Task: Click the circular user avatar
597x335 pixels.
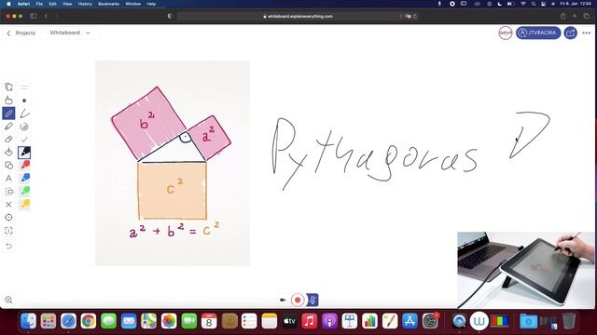Action: [506, 33]
